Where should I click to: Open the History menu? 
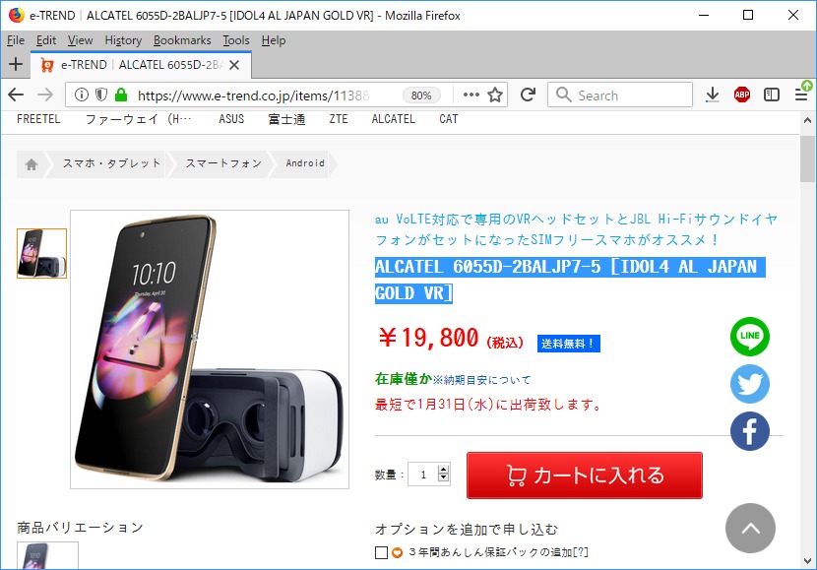point(123,40)
